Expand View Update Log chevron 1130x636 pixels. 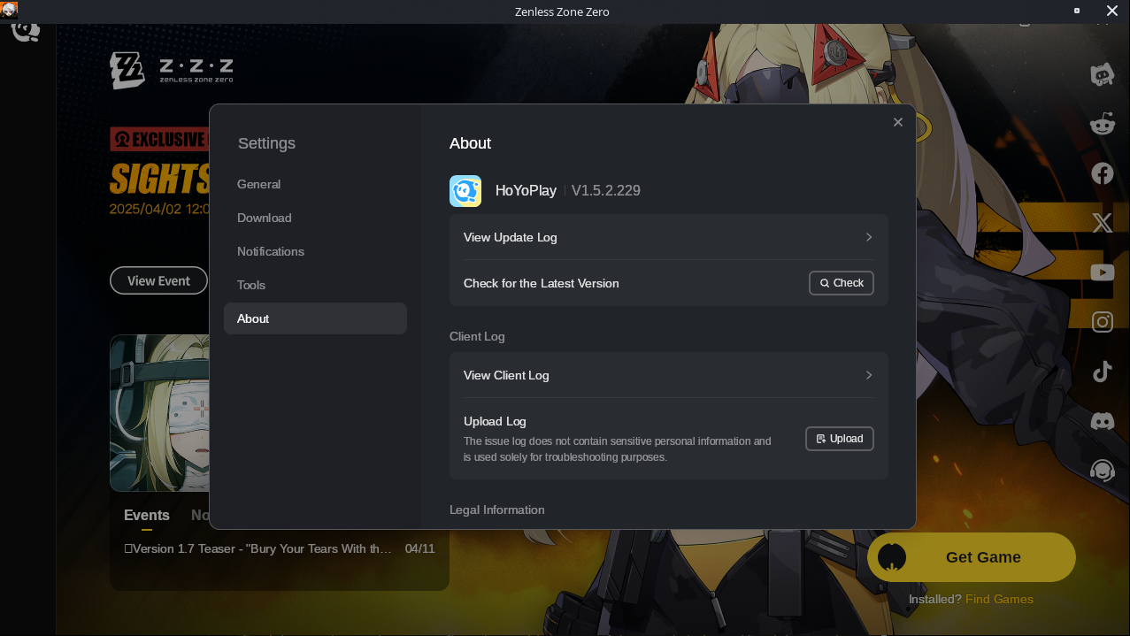(x=869, y=237)
